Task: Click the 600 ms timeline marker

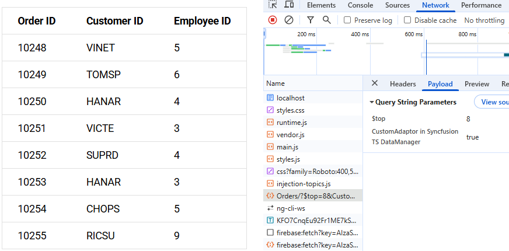Action: tap(414, 34)
